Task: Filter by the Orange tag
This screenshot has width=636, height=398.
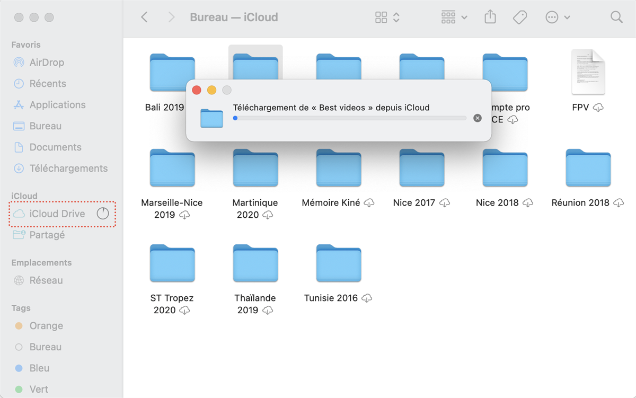Action: (46, 326)
